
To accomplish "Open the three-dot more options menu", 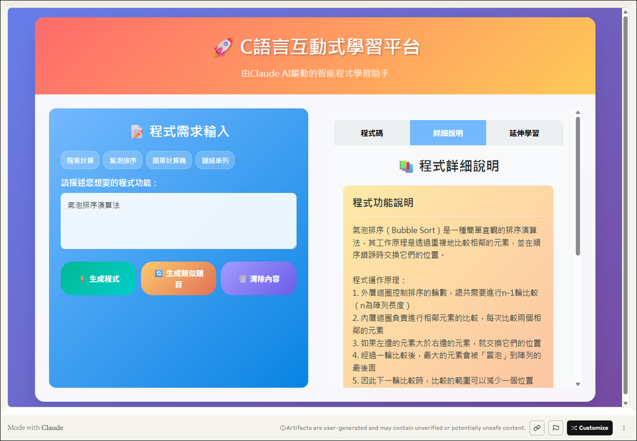I will pos(624,427).
